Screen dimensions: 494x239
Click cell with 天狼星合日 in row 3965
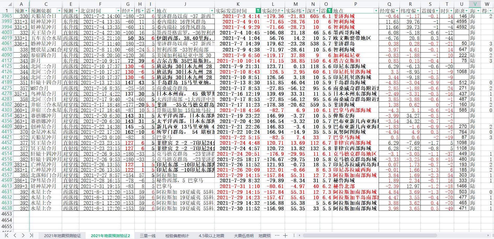coord(46,16)
